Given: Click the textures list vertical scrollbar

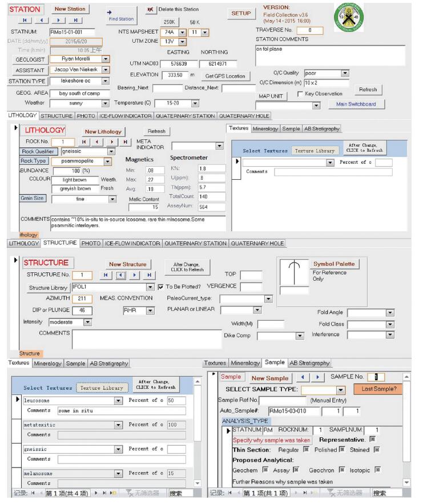Looking at the screenshot, I should [x=198, y=432].
